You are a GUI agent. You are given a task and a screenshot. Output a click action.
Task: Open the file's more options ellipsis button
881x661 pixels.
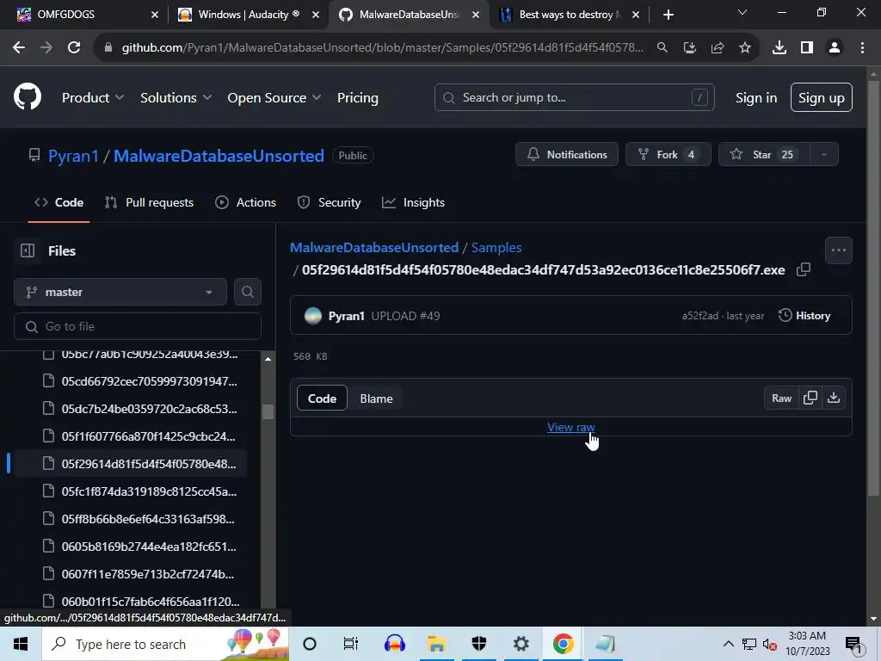click(x=838, y=250)
